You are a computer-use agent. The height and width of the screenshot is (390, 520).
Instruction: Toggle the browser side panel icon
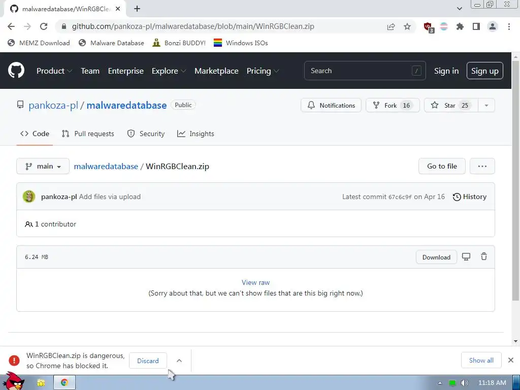coord(476,26)
